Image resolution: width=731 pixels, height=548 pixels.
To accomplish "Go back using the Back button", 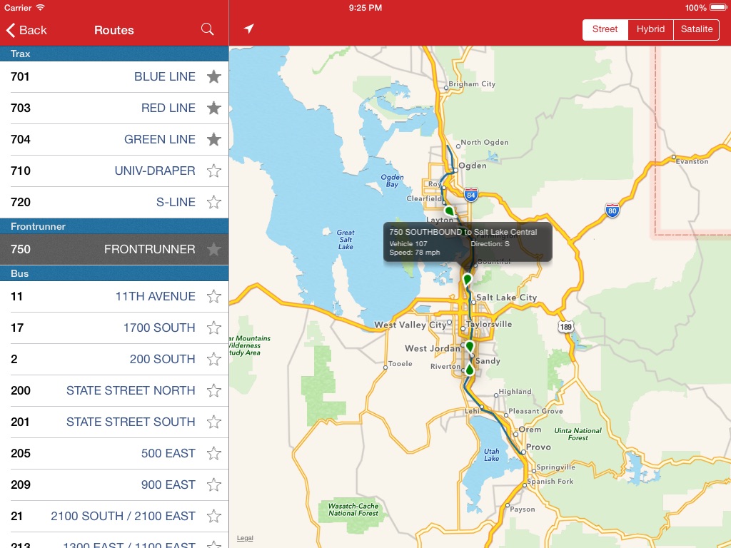I will (26, 30).
